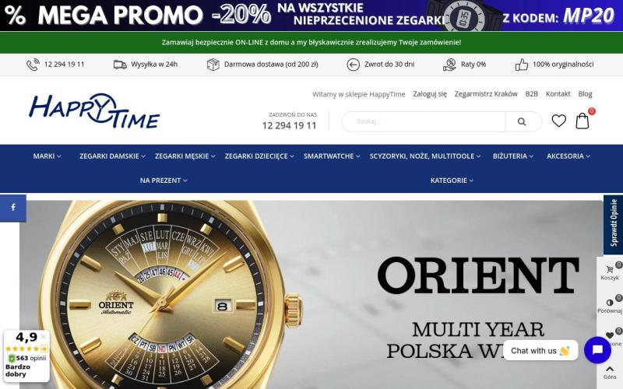The height and width of the screenshot is (389, 623).
Task: Open the Facebook side tab
Action: pos(13,208)
